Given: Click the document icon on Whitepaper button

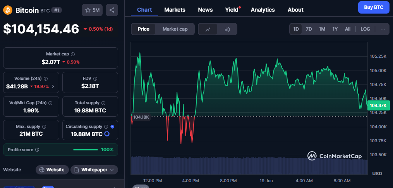Looking at the screenshot, I should 77,170.
